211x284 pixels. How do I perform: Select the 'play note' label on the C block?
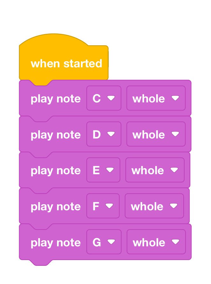pyautogui.click(x=55, y=99)
